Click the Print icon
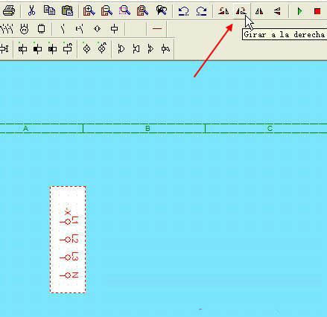The image size is (327, 317). pos(9,11)
